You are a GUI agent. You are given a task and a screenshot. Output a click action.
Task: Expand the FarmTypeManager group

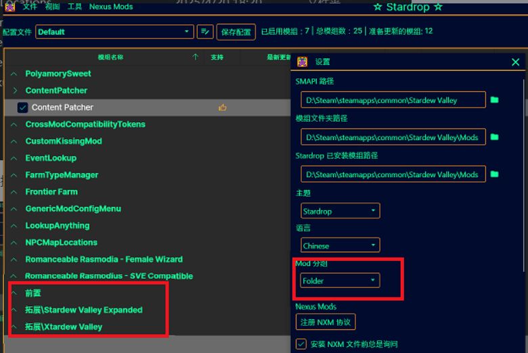click(x=14, y=175)
